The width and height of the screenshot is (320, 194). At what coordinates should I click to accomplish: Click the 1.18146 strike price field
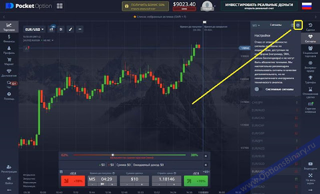(x=166, y=179)
